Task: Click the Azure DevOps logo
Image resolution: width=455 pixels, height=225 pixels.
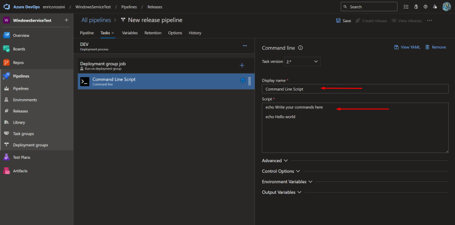Action: pos(7,7)
